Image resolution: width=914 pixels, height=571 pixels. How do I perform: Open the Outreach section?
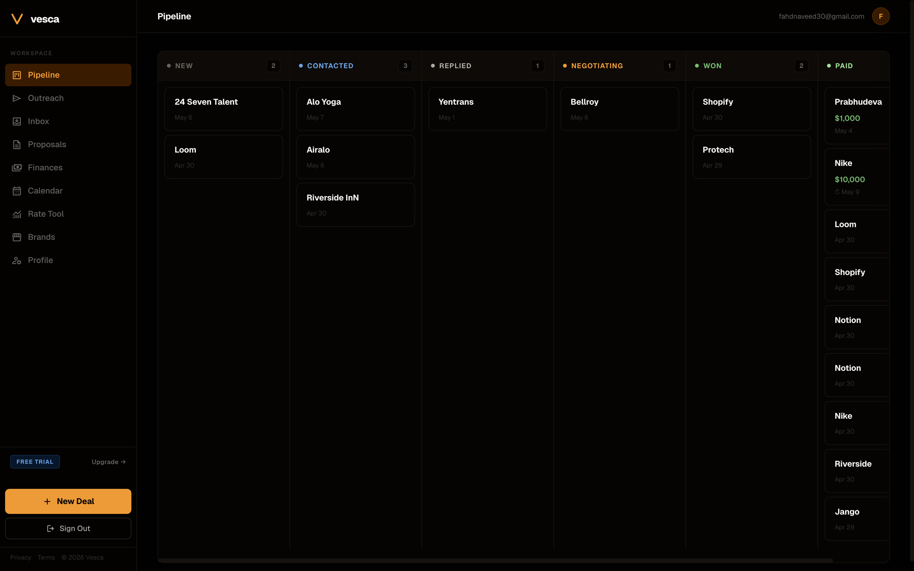[x=68, y=98]
